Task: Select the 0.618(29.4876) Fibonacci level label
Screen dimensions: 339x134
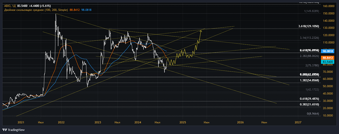Action: [310, 99]
